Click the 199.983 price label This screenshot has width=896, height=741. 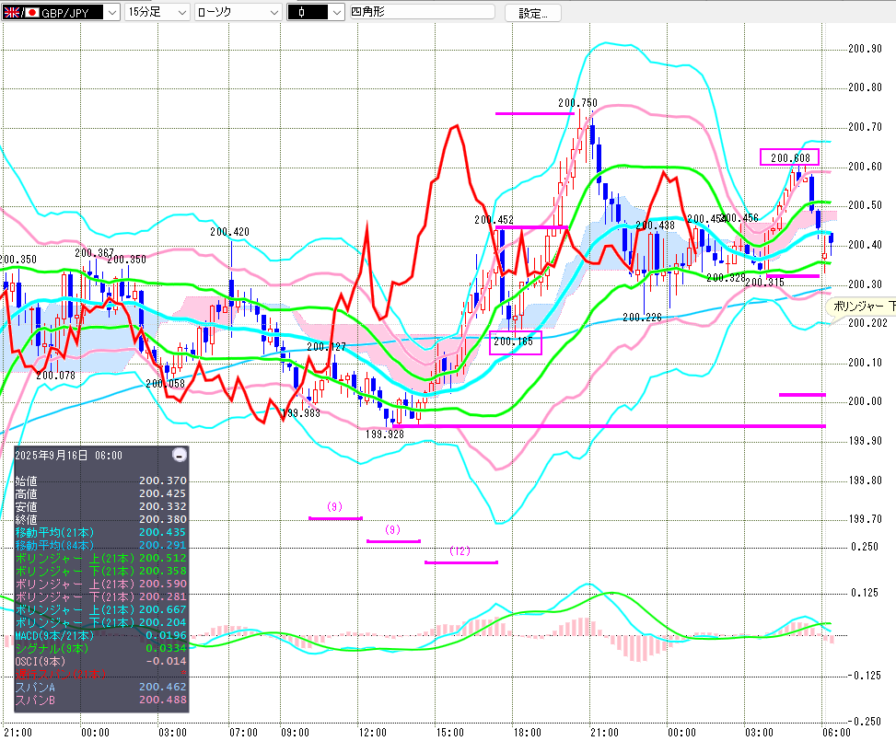tap(301, 412)
